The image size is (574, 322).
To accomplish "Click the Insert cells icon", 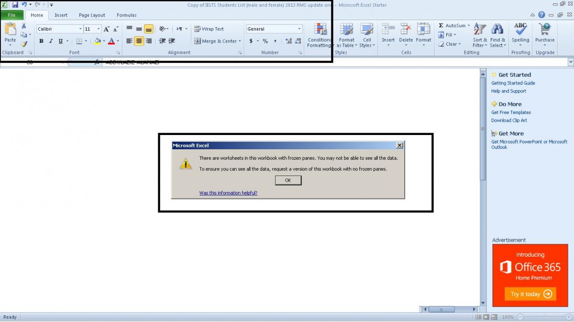I will click(388, 30).
